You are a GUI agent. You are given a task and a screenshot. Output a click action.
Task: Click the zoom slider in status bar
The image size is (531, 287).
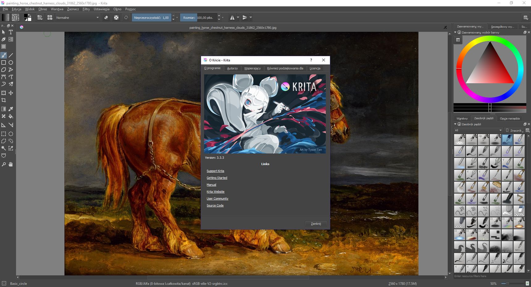(512, 284)
